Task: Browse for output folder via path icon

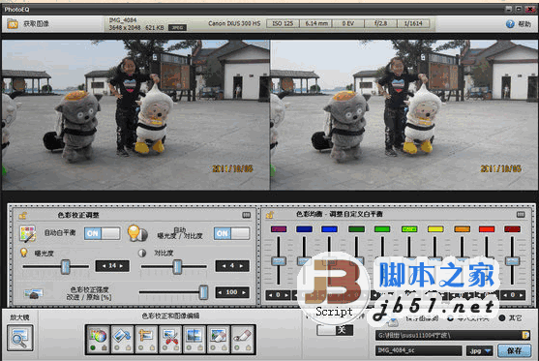Action: (525, 335)
